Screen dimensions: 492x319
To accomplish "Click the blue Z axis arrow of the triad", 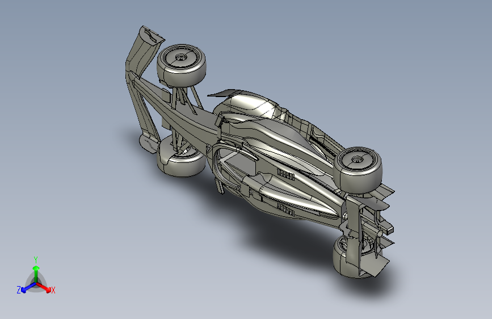I will coord(28,288).
